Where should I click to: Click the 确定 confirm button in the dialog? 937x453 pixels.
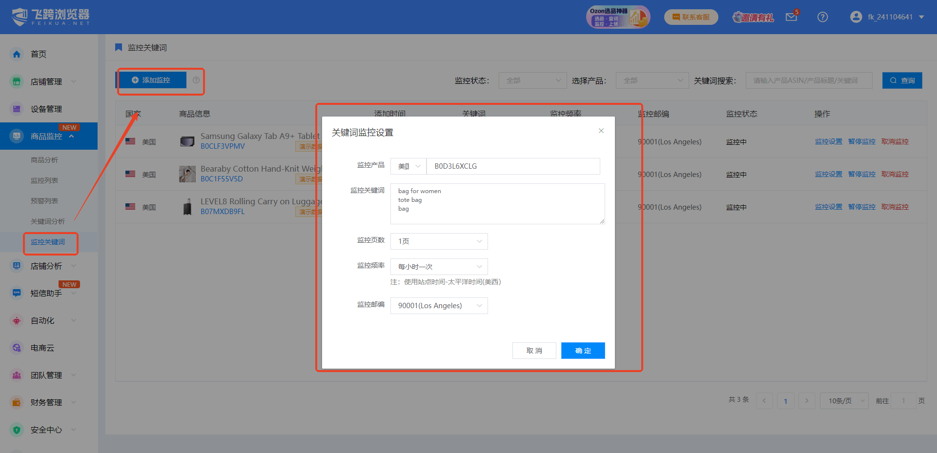(x=583, y=350)
